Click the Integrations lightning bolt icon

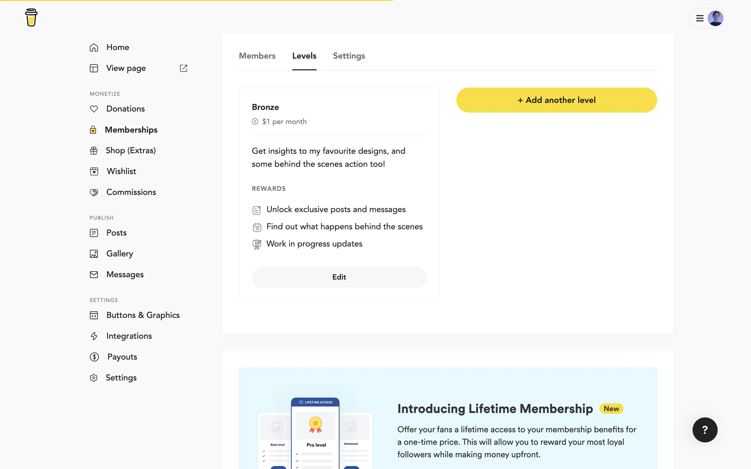94,336
